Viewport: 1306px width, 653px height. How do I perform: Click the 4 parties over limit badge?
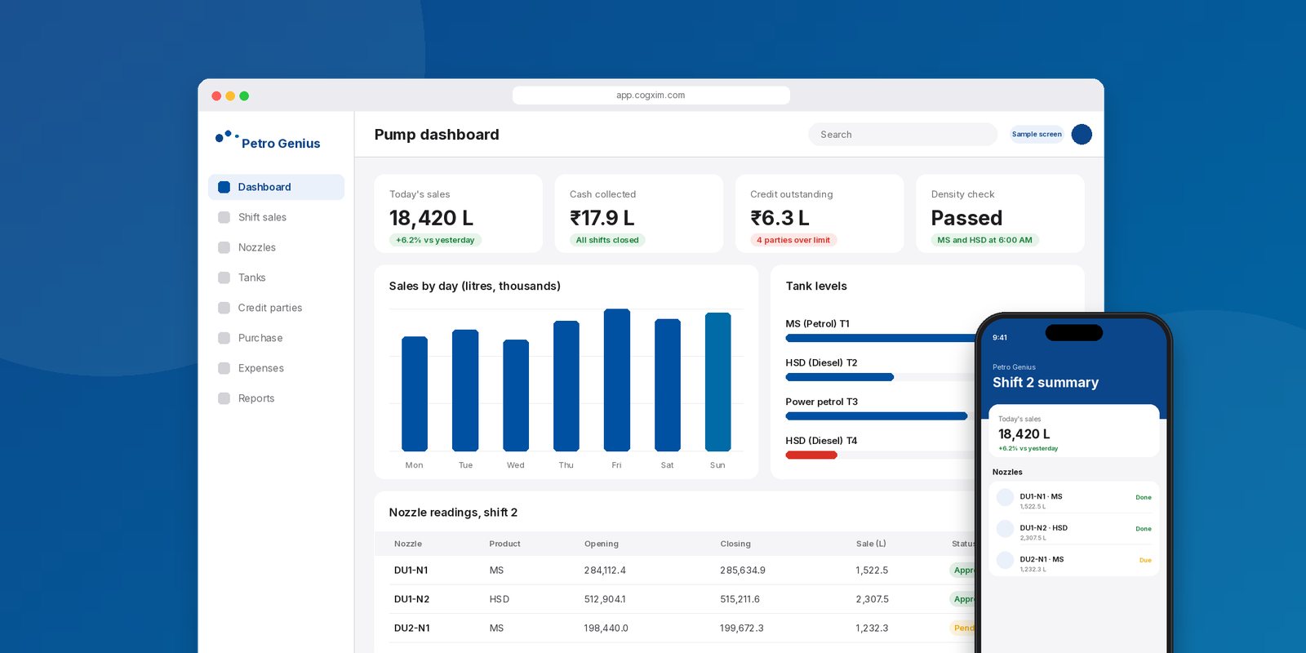[793, 240]
